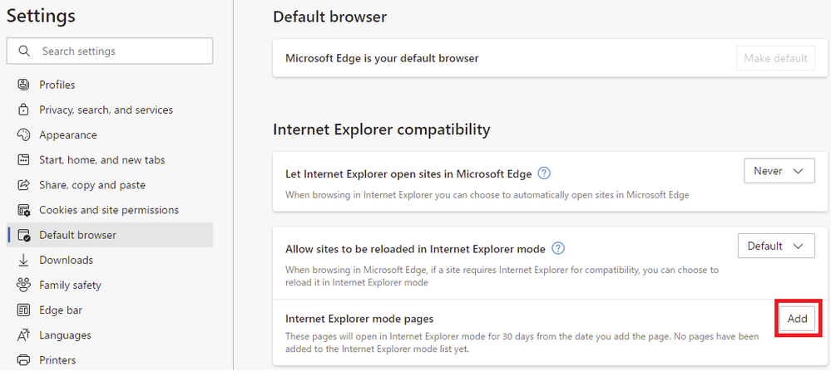The image size is (831, 371).
Task: Click the Downloads arrow icon
Action: pyautogui.click(x=23, y=260)
